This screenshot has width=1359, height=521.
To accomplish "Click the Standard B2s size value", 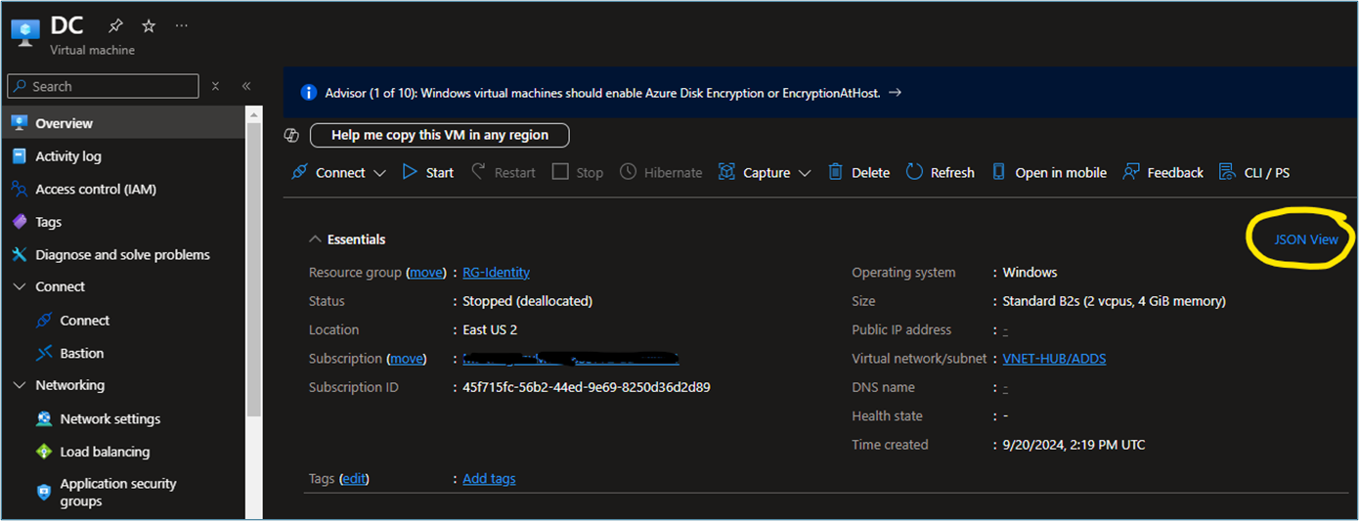I will click(x=1114, y=301).
